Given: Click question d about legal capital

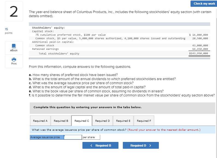Looking at the screenshot, I should click(x=87, y=87).
